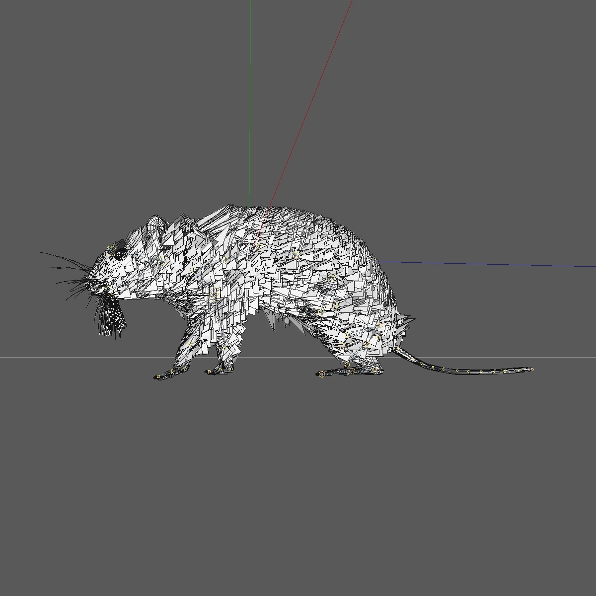596x596 pixels.
Task: Click the gray grid horizon line
Action: click(74, 357)
